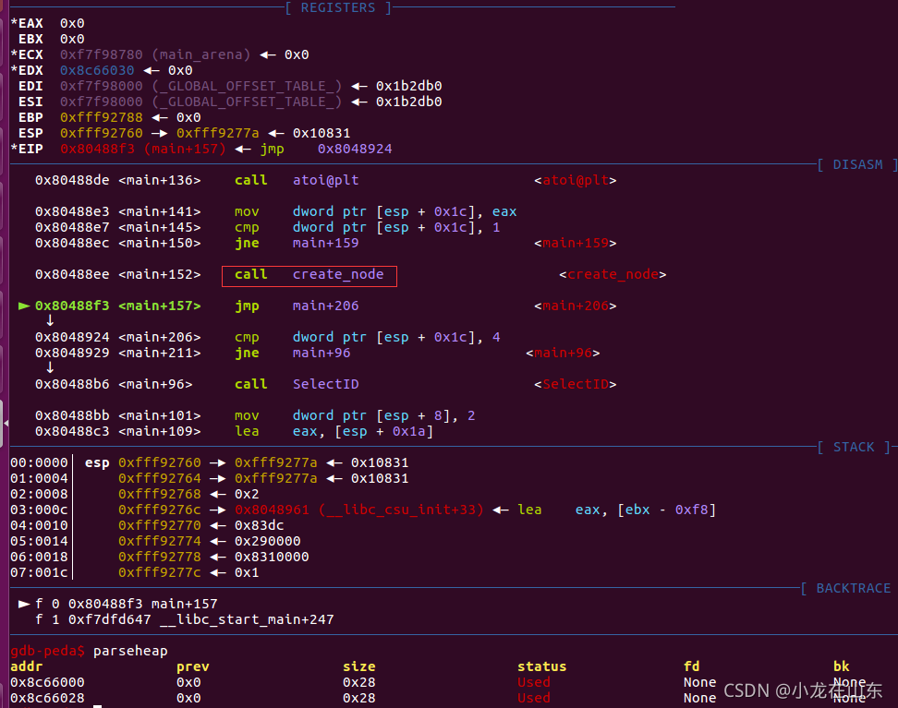Click the size column header
Screen dimensions: 898x708
(x=359, y=666)
